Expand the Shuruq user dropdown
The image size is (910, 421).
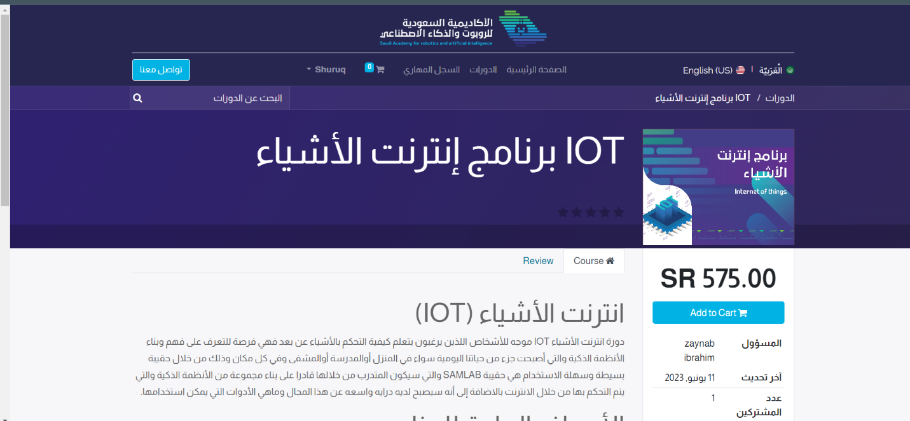click(x=326, y=70)
